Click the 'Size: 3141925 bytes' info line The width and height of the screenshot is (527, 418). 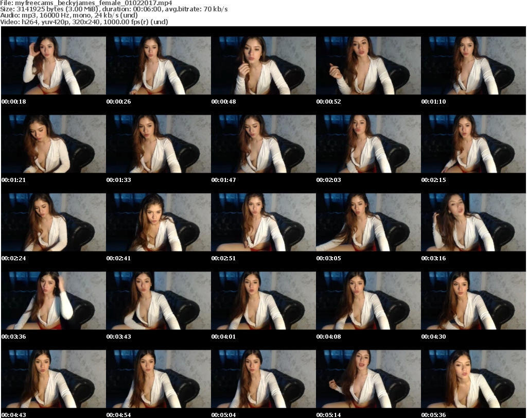click(x=114, y=9)
